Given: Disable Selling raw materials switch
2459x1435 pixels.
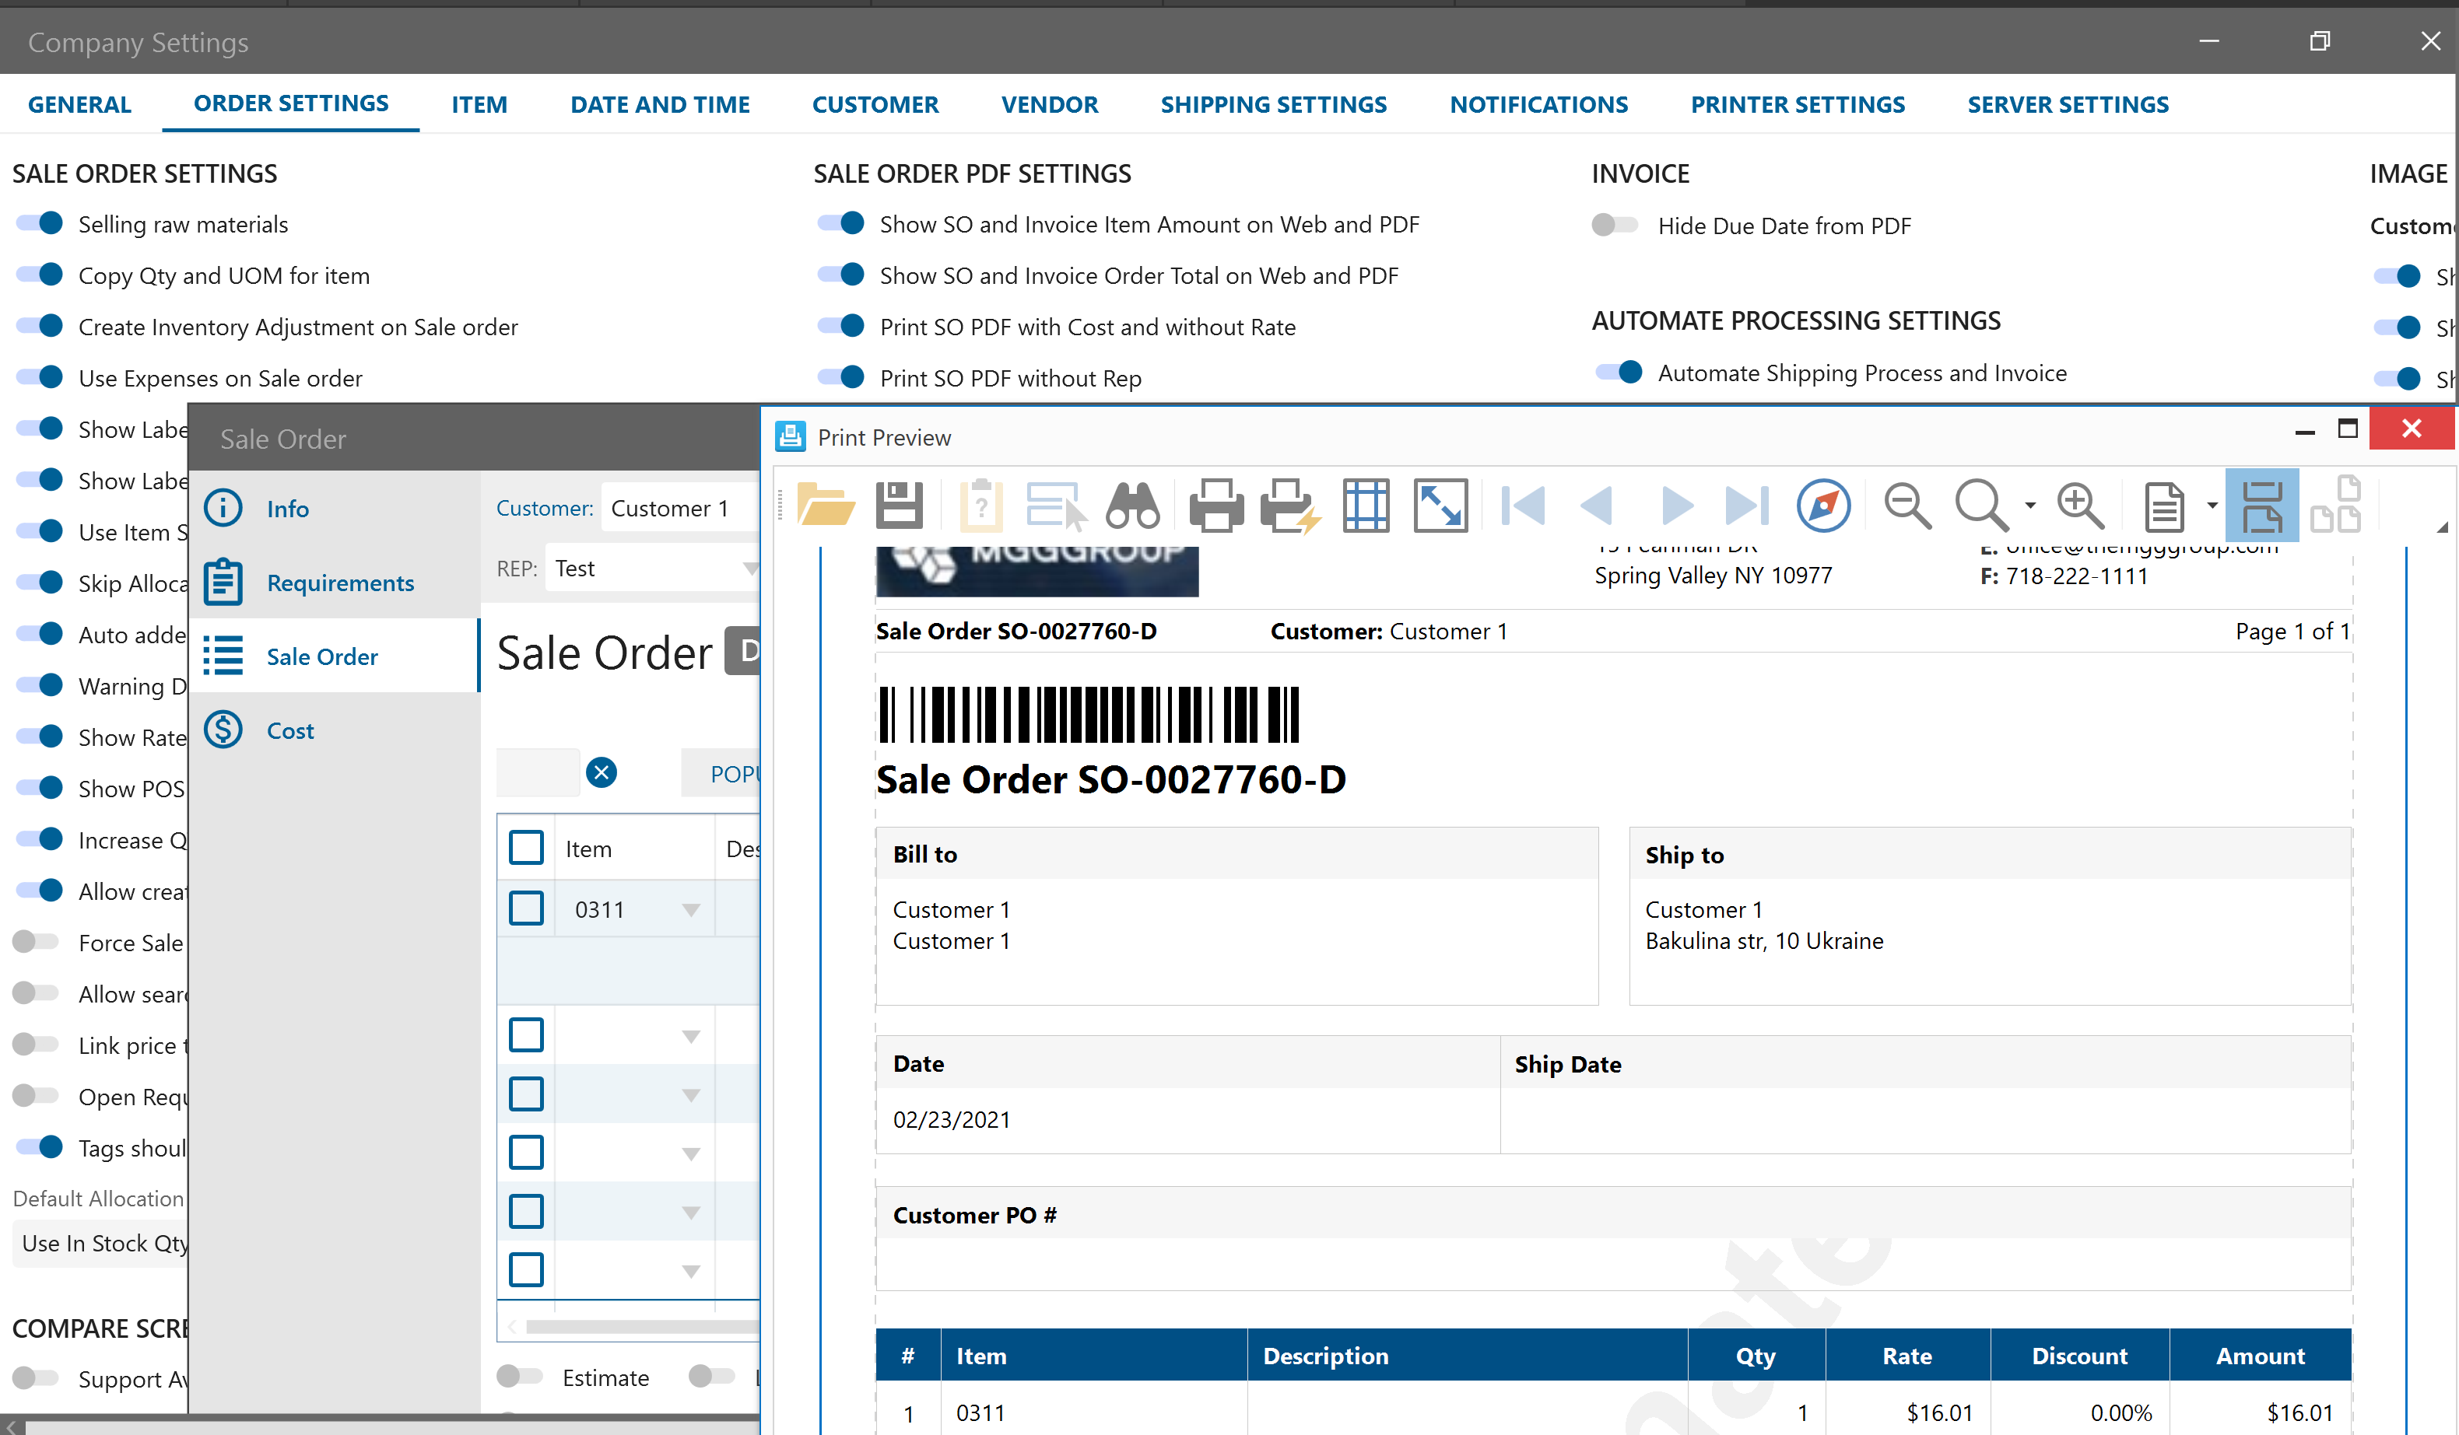Looking at the screenshot, I should coord(40,223).
